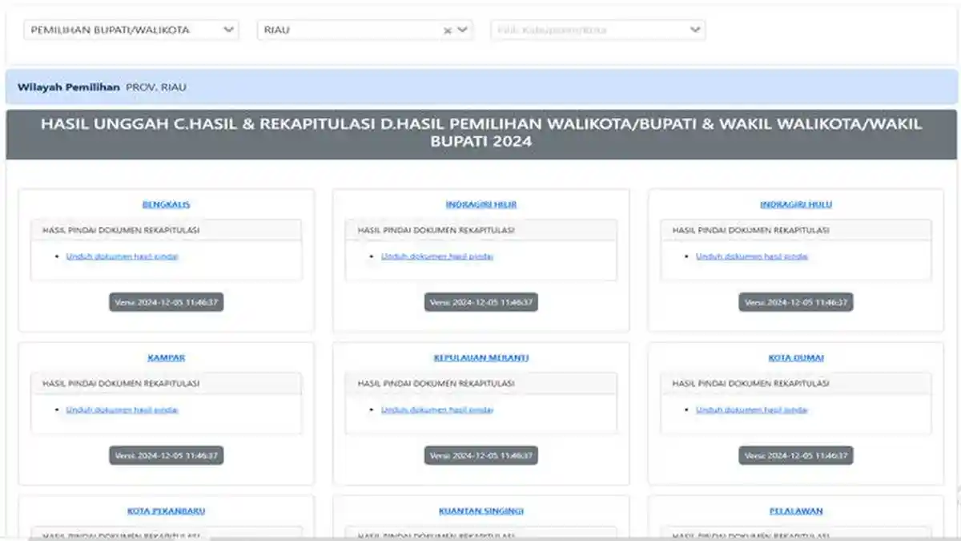
Task: Download scanned document for Kampar
Action: click(122, 410)
